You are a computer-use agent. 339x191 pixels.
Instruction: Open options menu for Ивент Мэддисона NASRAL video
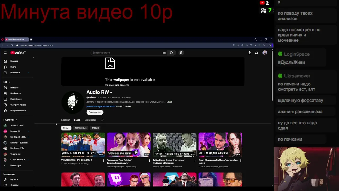[x=241, y=160]
